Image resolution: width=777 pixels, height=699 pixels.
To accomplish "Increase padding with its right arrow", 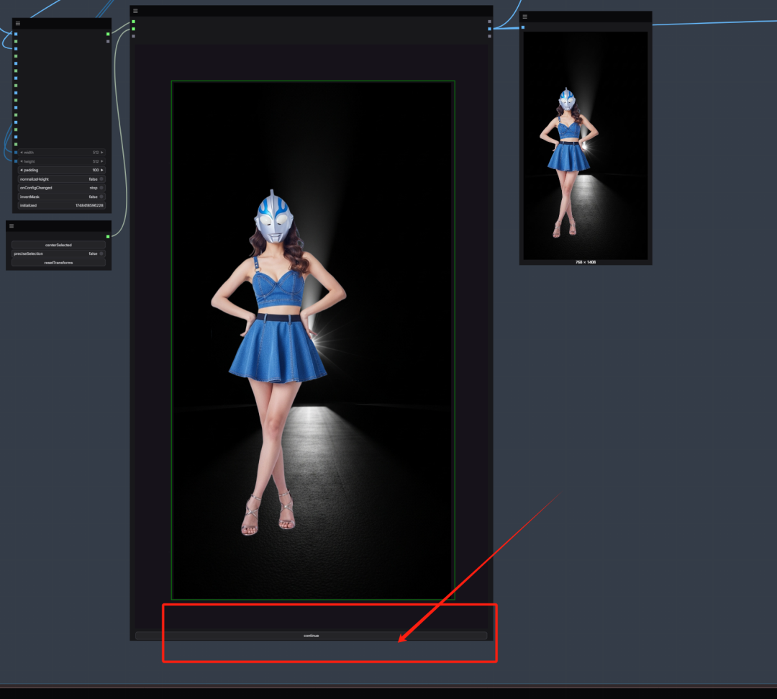I will (x=102, y=170).
